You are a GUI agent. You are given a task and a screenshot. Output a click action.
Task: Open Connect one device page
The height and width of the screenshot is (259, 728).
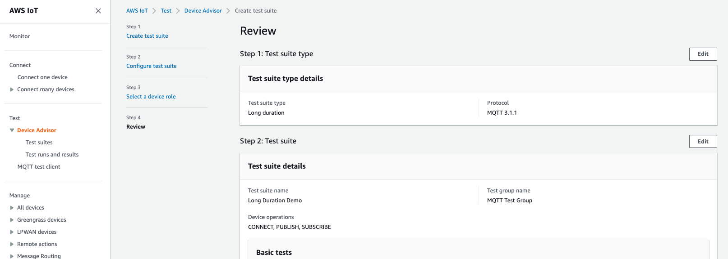pyautogui.click(x=42, y=77)
